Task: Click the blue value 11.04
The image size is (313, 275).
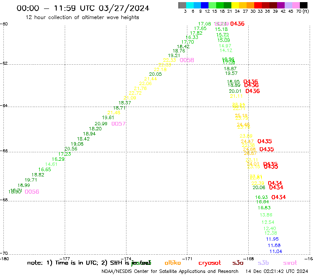Action: [x=276, y=251]
